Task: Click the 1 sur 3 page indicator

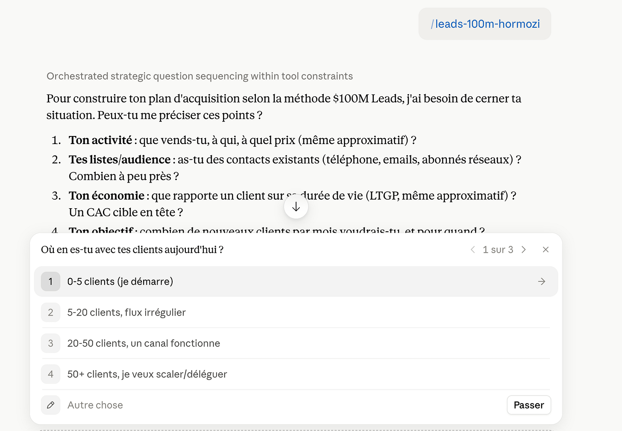Action: point(498,250)
